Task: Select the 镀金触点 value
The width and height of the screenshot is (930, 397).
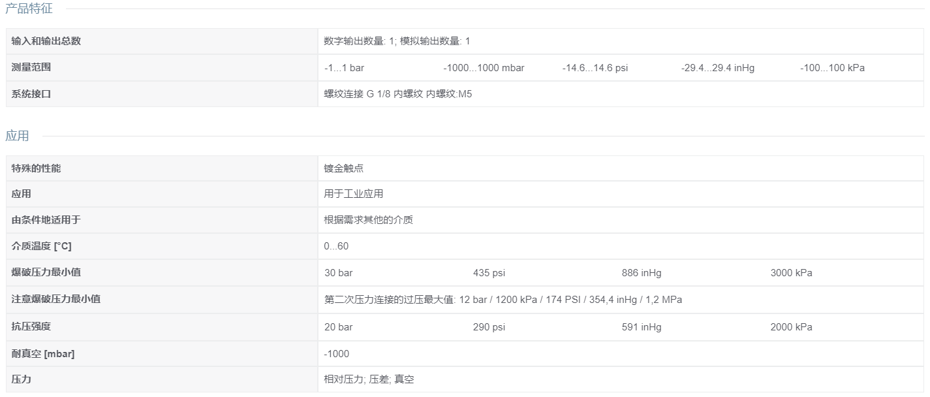Action: click(344, 168)
